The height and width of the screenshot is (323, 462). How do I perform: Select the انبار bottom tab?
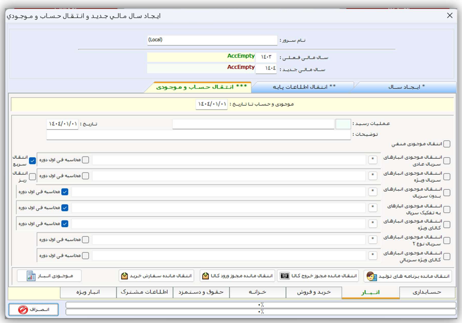coord(371,292)
